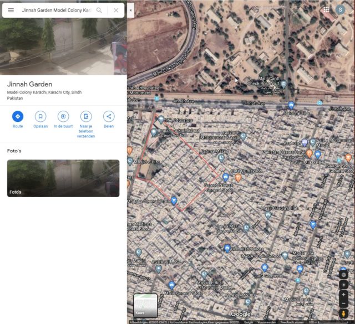Open the Voorwaarden terms link
The height and width of the screenshot is (324, 355).
point(267,322)
